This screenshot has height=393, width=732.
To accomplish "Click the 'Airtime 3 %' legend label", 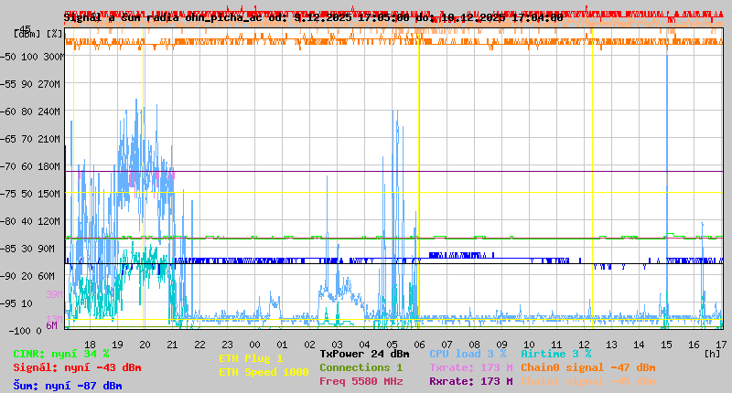I will (556, 354).
